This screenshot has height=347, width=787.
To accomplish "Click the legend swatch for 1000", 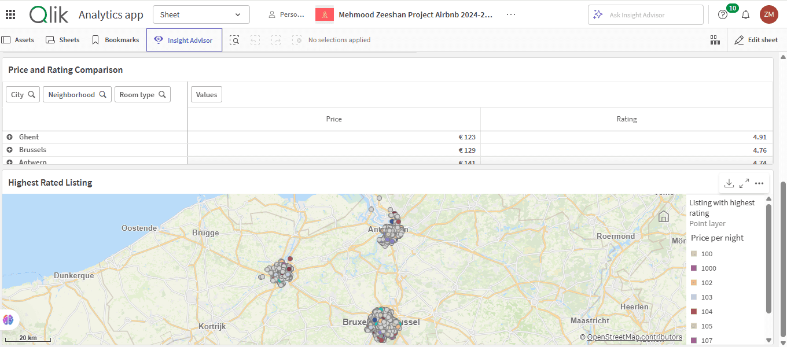I will click(x=693, y=268).
